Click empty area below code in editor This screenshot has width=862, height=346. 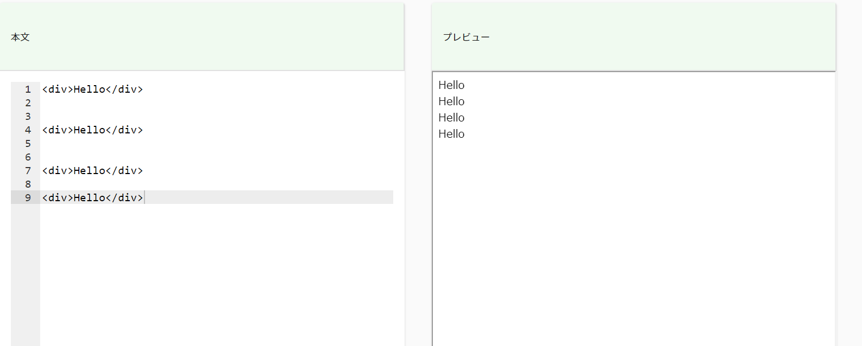(x=217, y=274)
